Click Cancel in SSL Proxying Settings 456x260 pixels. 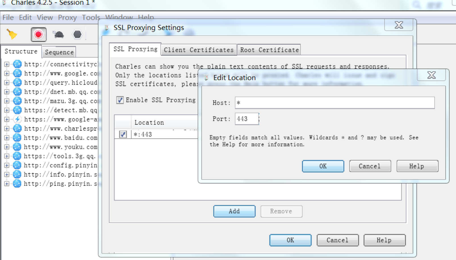337,240
